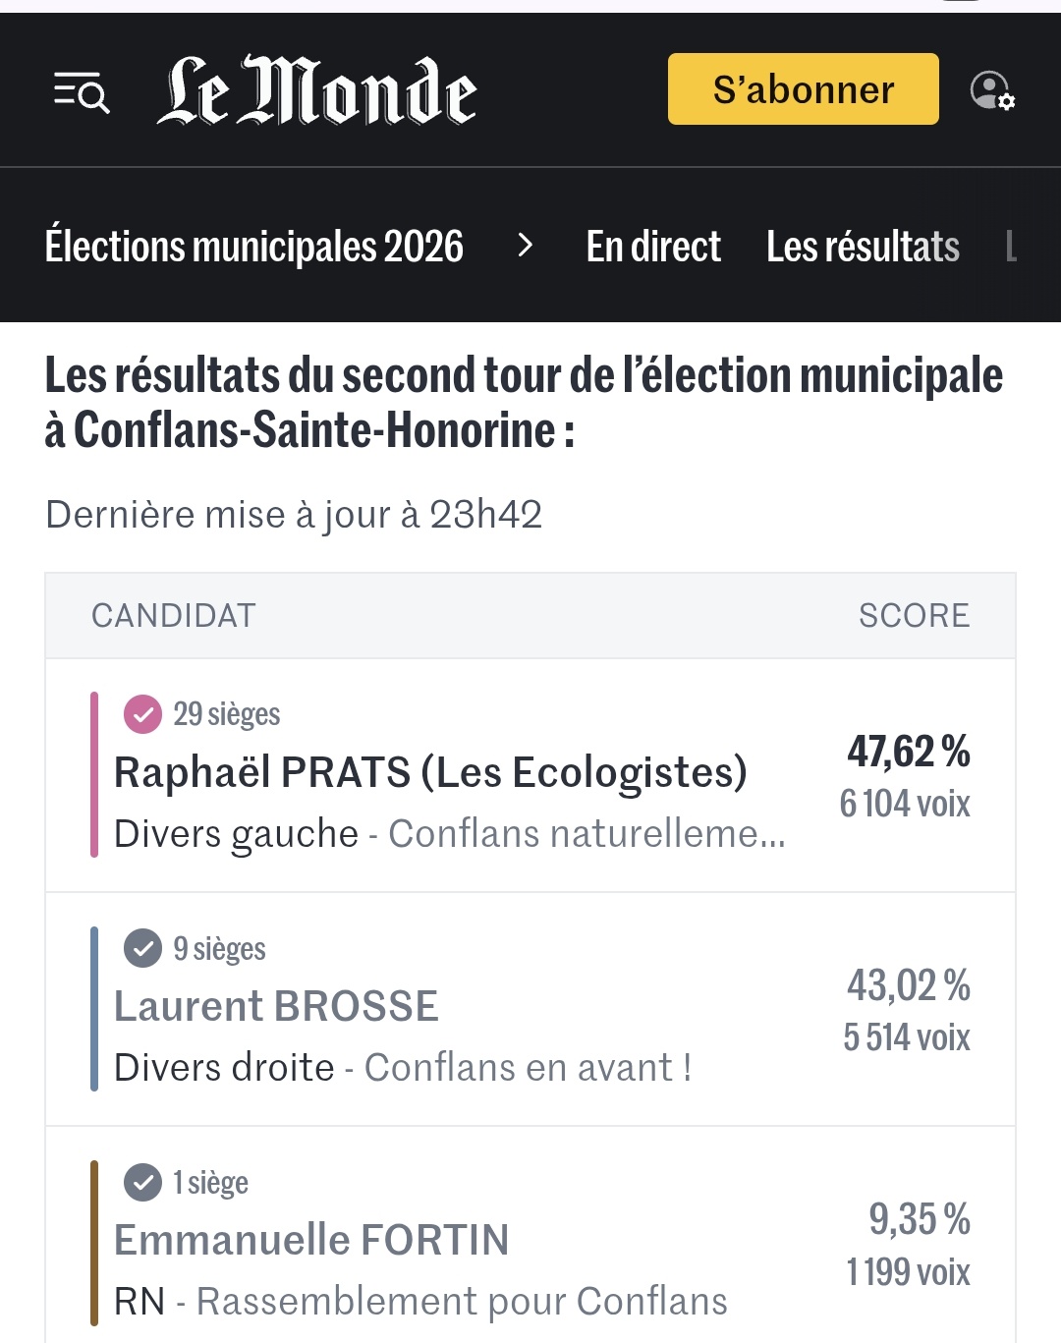
Task: Open the menu and search icon
Action: [x=82, y=92]
